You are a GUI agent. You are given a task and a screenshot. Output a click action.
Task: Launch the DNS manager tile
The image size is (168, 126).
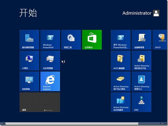coord(141,102)
